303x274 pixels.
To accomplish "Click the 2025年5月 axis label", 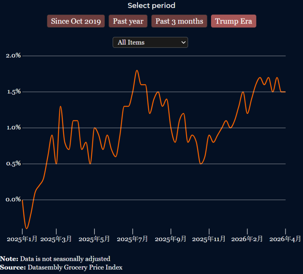I will [x=94, y=239].
